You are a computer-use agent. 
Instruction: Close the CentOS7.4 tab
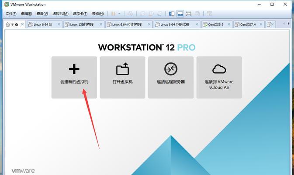261,24
